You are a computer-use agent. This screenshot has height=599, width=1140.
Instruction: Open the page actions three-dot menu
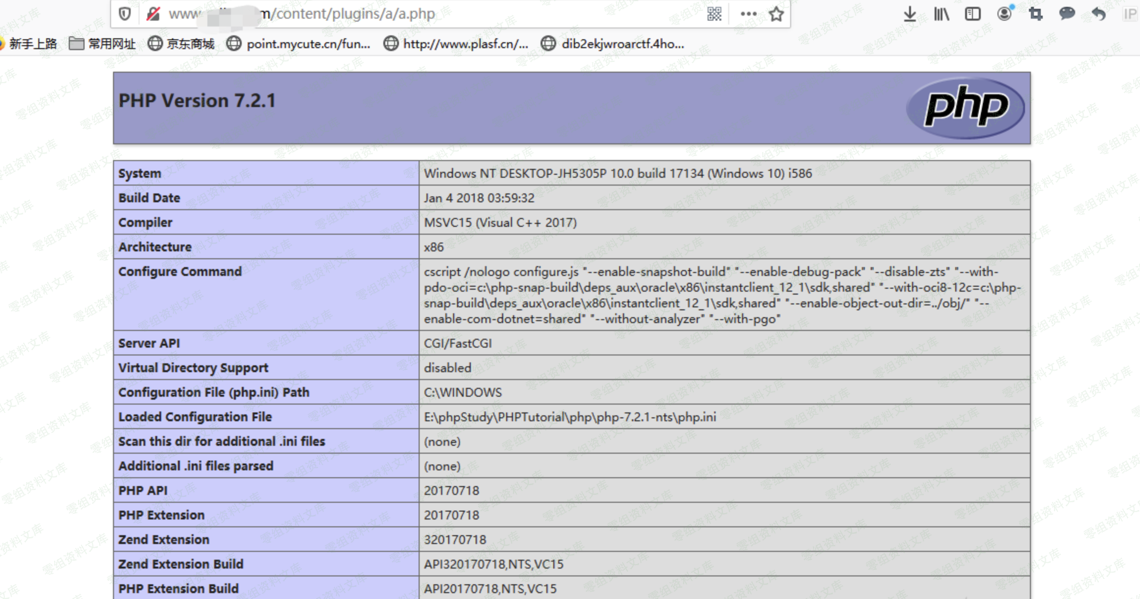(748, 14)
